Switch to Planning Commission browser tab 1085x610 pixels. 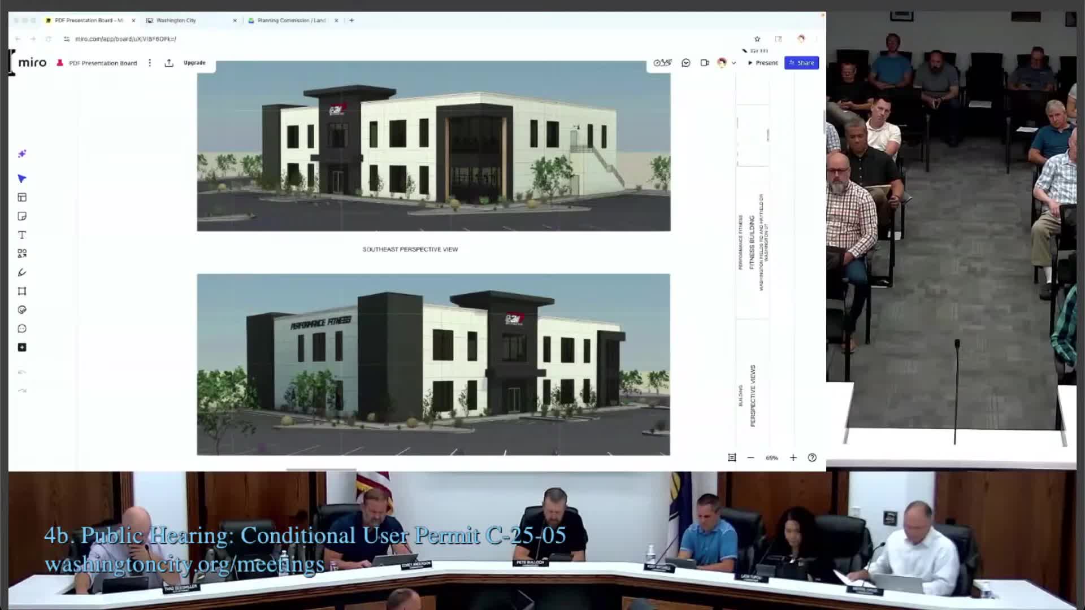[x=291, y=20]
